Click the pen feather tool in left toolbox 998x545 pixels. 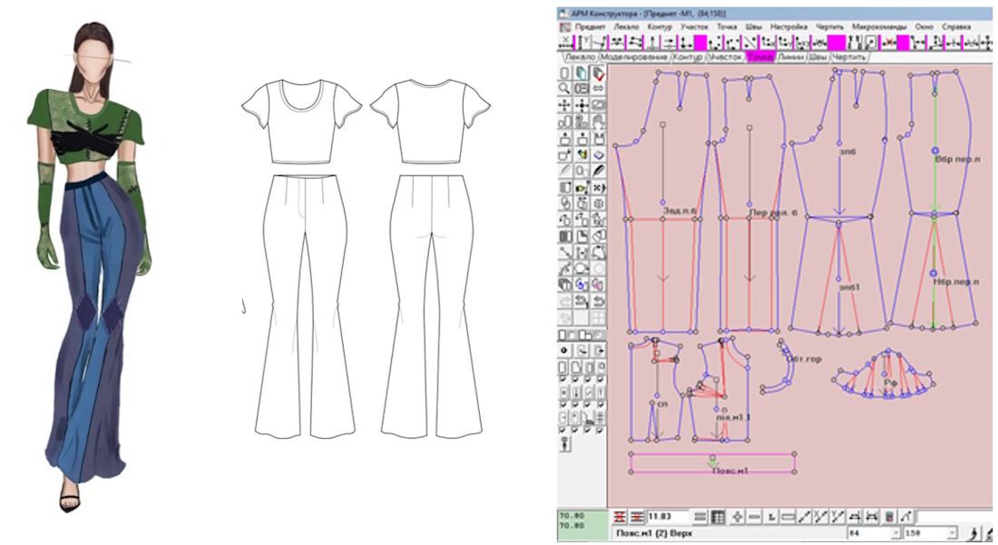coord(599,170)
